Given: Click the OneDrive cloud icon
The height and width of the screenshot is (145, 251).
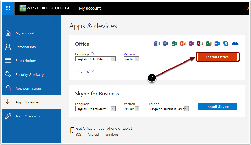Looking at the screenshot, I should point(235,44).
